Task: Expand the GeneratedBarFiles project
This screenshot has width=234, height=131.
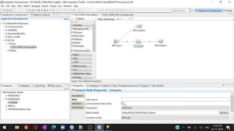Action: 4,33
